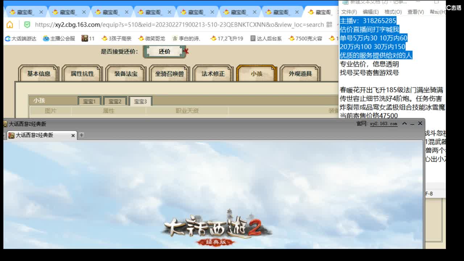Close the 大话西游2经典版 game tab
Viewport: 464px width, 261px height.
pos(73,135)
